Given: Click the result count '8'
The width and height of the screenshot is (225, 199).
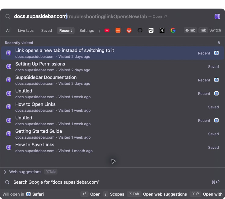Looking at the screenshot, I should pyautogui.click(x=219, y=43).
